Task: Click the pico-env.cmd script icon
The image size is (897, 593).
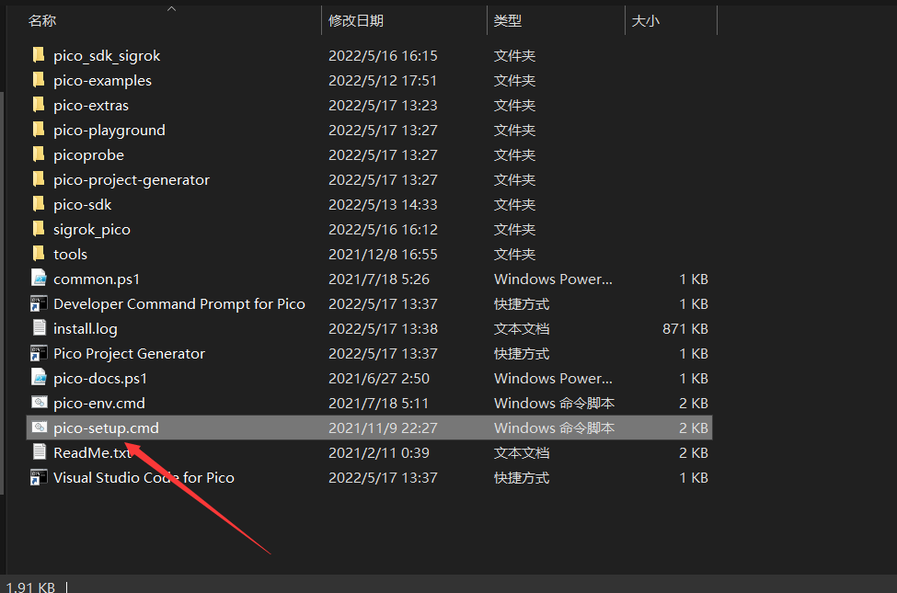Action: pyautogui.click(x=39, y=403)
